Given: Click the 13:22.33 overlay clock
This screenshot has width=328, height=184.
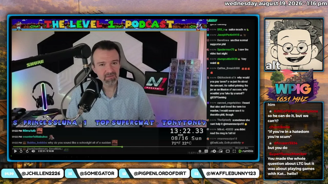Looking at the screenshot, I should tap(187, 131).
